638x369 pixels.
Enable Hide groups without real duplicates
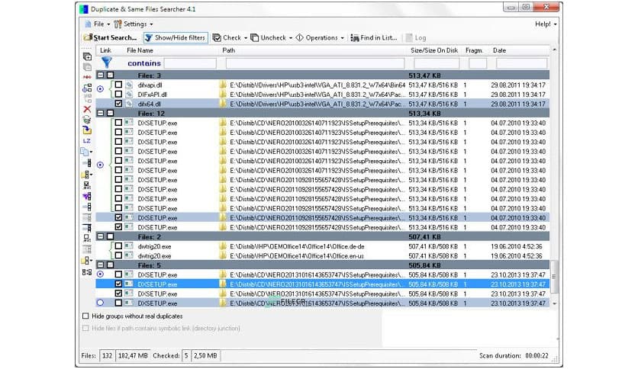pos(85,316)
